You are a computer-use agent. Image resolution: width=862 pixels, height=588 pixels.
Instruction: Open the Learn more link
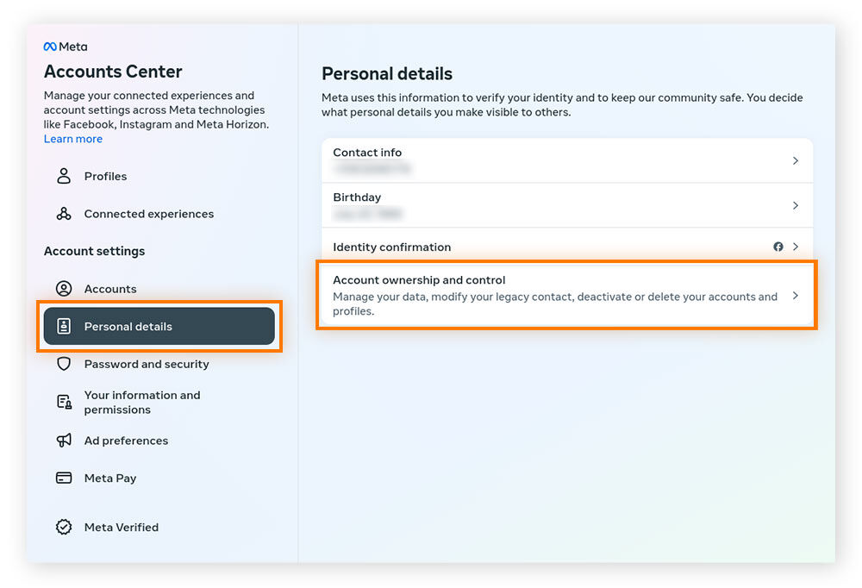(73, 139)
